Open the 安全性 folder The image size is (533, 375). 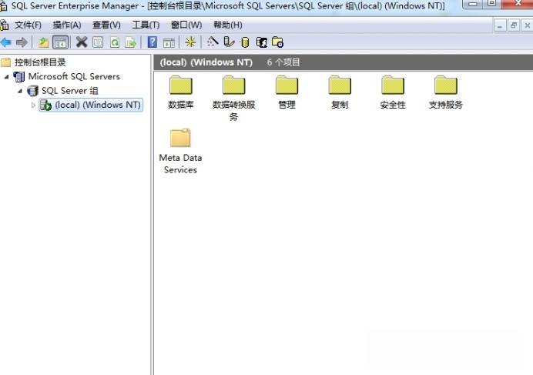click(393, 92)
